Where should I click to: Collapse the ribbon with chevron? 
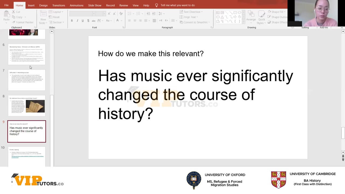click(342, 27)
